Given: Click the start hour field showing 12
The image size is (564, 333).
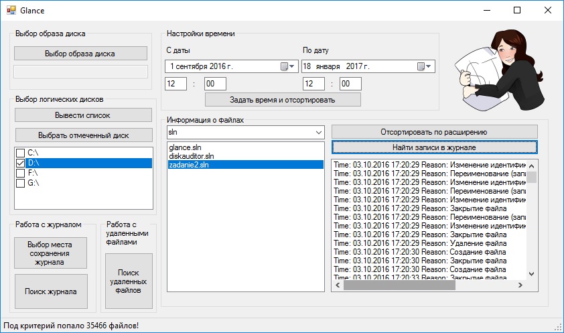Looking at the screenshot, I should click(175, 84).
